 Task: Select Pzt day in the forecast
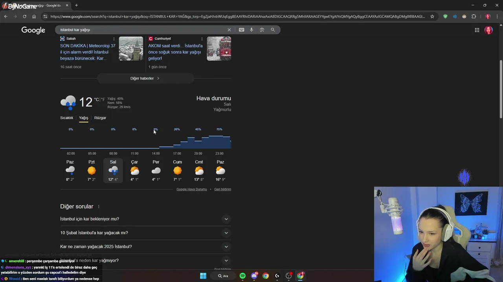(92, 171)
